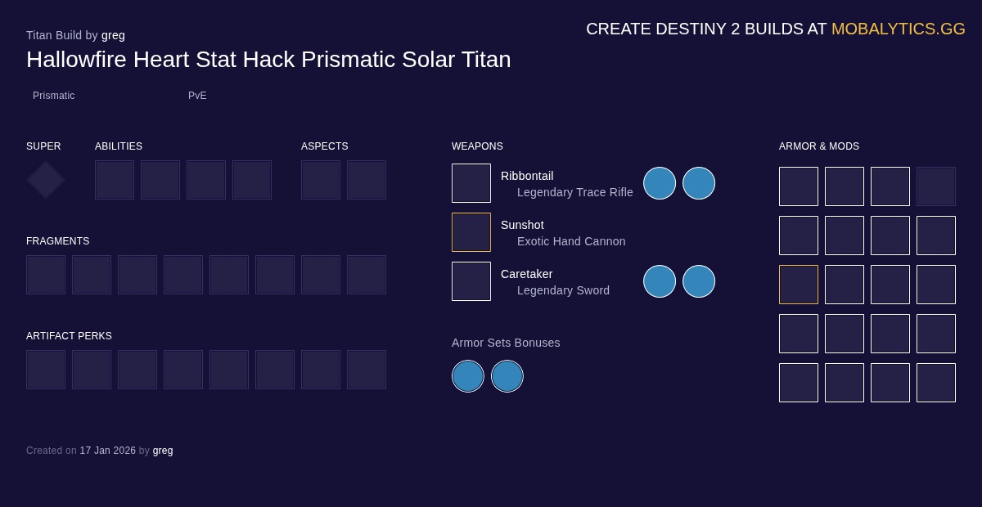This screenshot has width=982, height=507.
Task: Click the build date 17 Jan 2026
Action: tap(107, 451)
